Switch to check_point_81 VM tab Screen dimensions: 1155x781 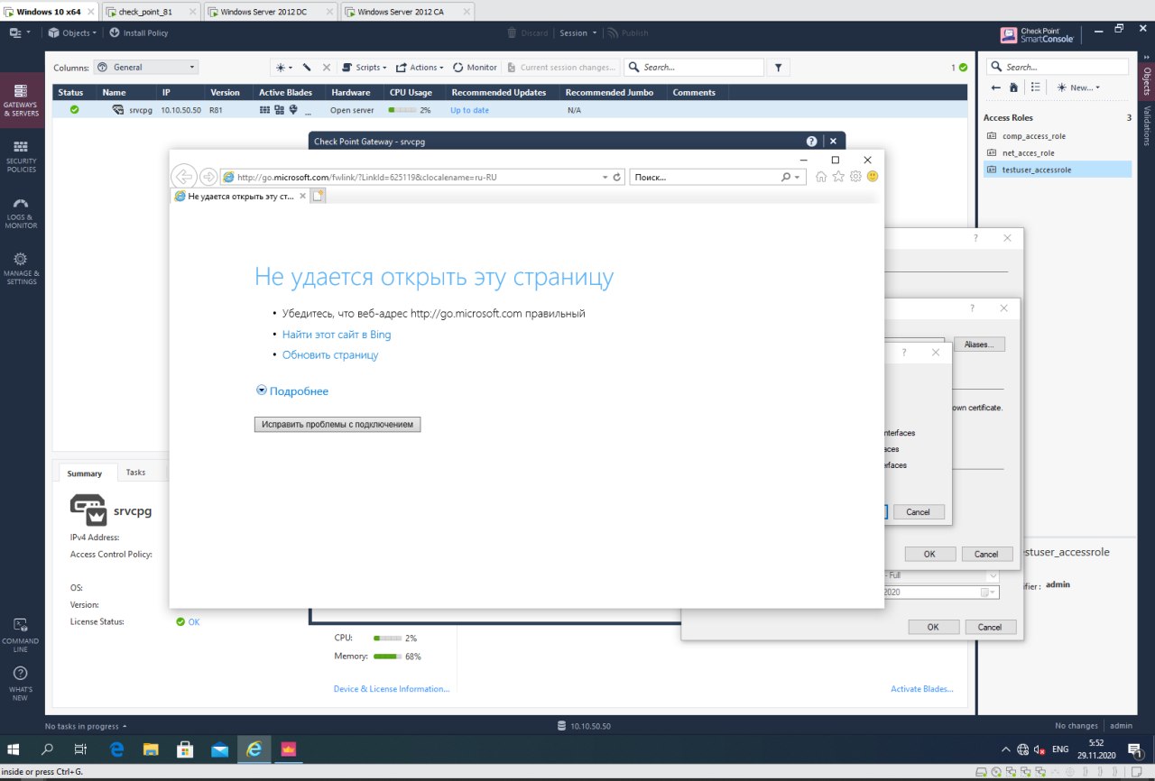(150, 12)
